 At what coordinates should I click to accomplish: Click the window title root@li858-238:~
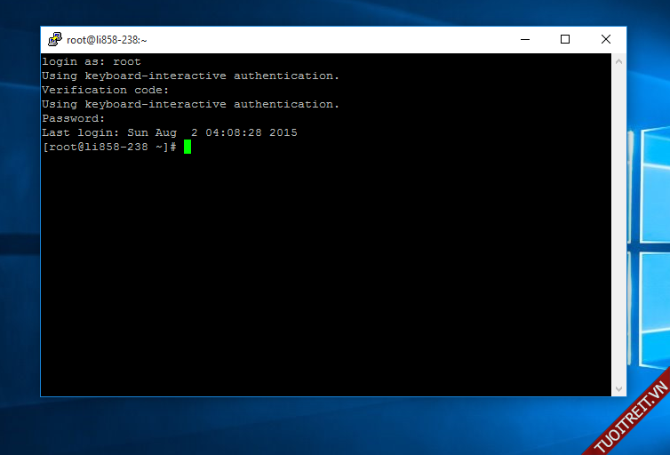tap(107, 40)
